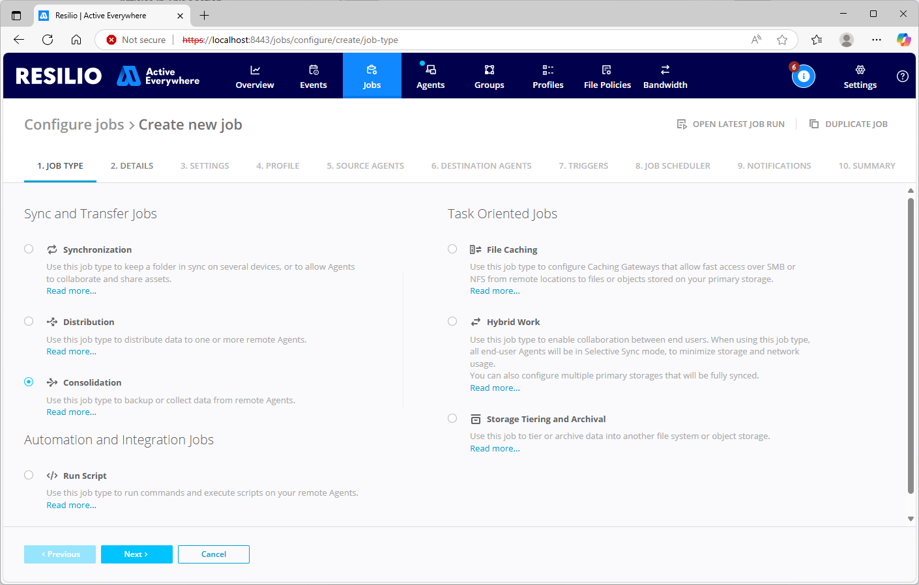Open File Policies page

click(607, 76)
